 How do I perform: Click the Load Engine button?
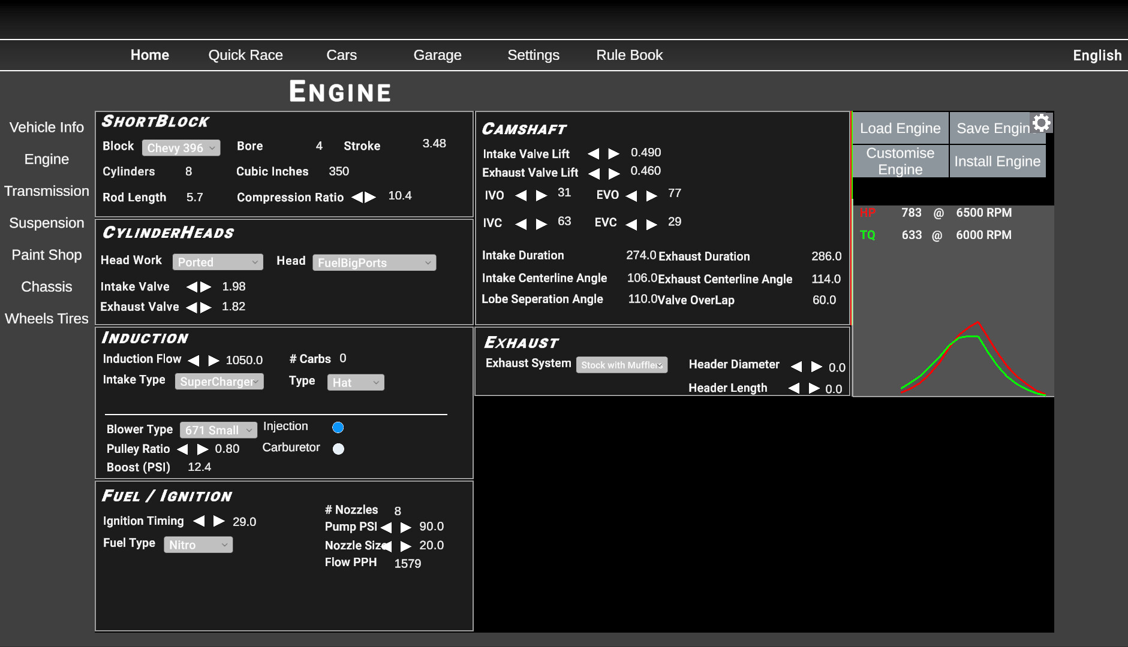point(900,128)
